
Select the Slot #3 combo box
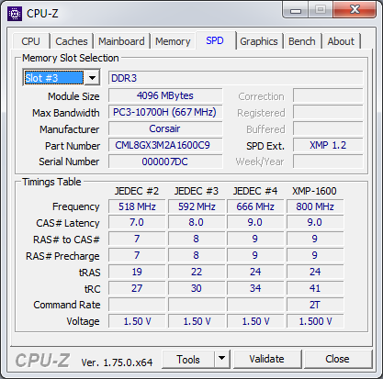coord(62,78)
